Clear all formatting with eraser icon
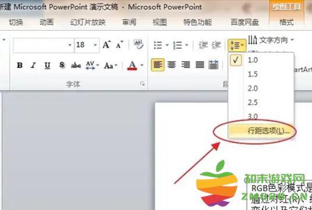The image size is (312, 210). (x=139, y=45)
